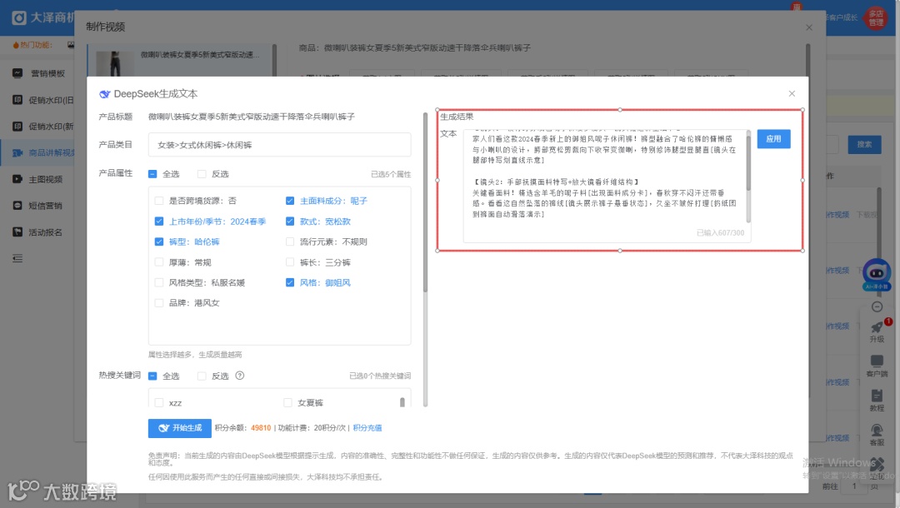Open 主图视频 in the sidebar

click(x=45, y=179)
